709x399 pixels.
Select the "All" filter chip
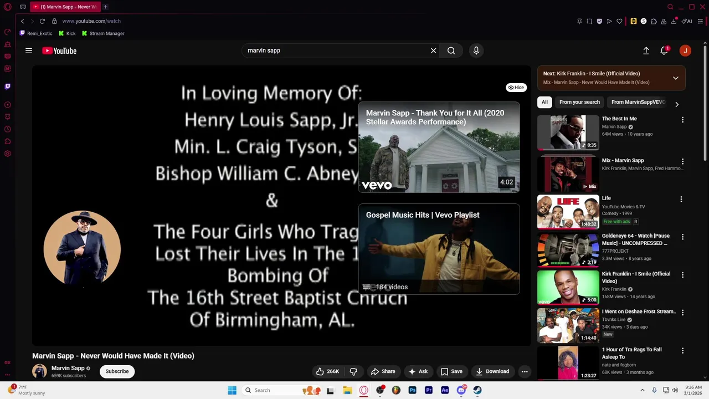click(x=544, y=102)
